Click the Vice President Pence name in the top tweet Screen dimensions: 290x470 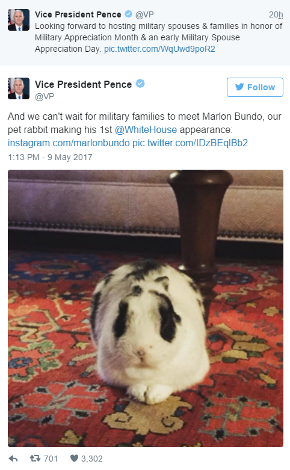[78, 14]
